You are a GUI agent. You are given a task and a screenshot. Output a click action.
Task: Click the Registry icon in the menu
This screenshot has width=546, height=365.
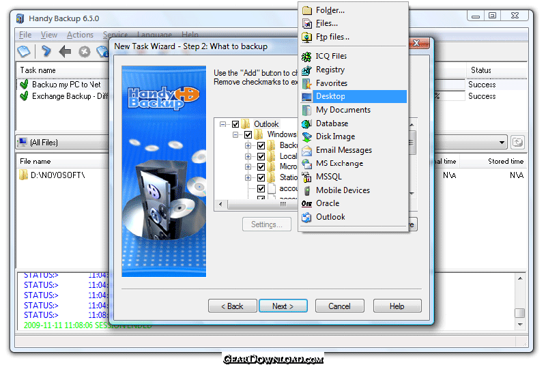pyautogui.click(x=306, y=70)
